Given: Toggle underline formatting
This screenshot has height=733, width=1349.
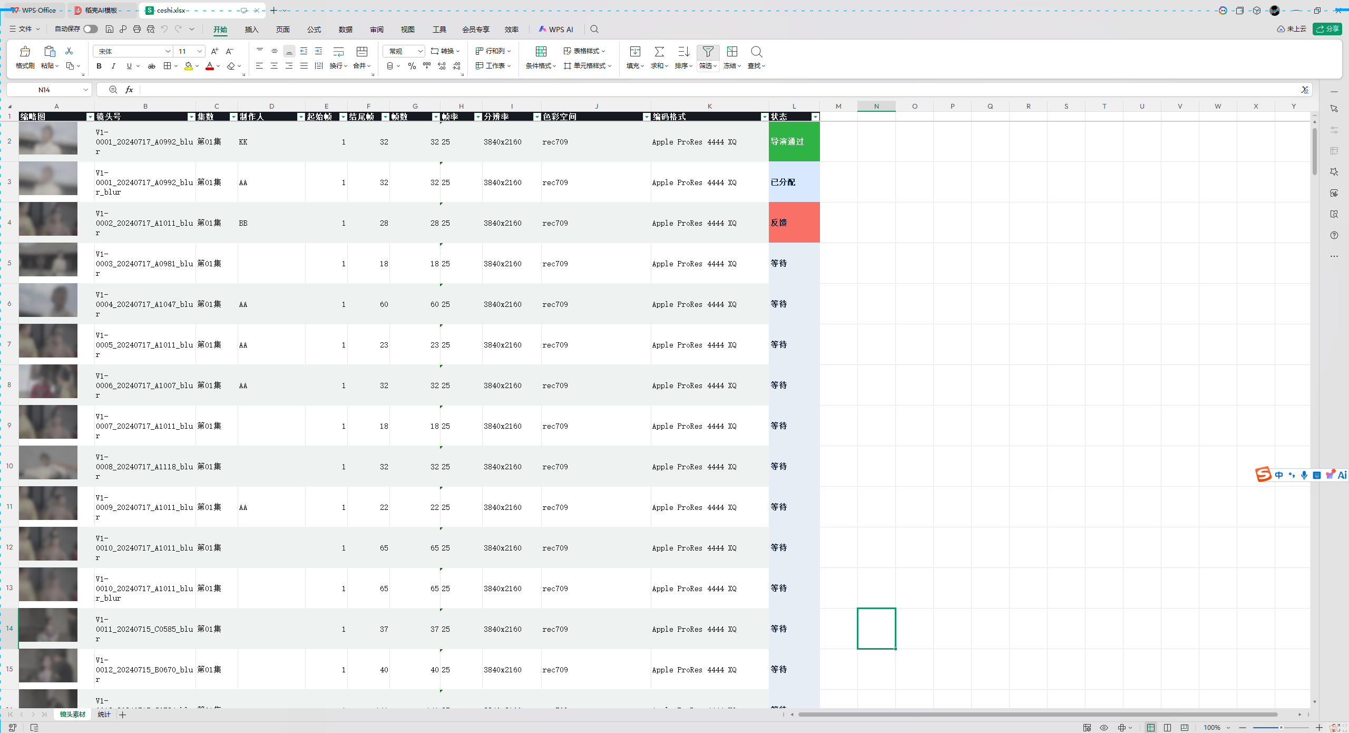Looking at the screenshot, I should tap(129, 66).
